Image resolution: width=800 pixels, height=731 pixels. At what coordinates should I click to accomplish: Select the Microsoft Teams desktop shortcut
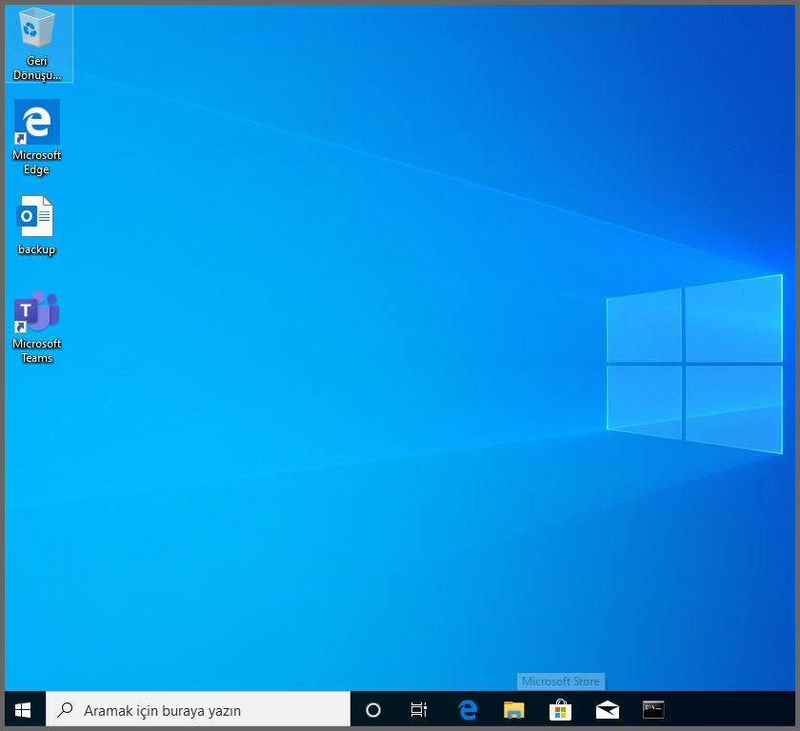[37, 326]
